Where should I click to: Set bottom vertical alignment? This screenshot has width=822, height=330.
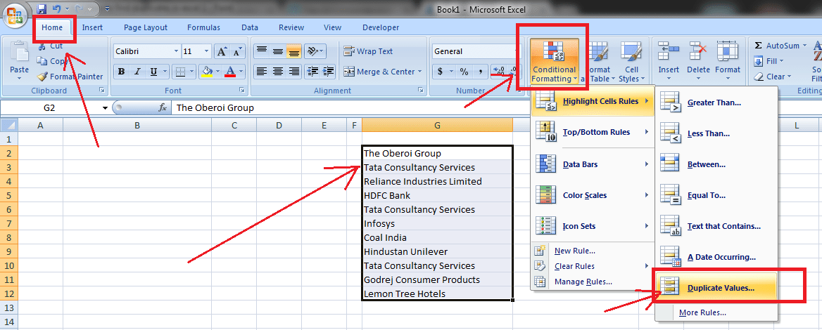pos(293,51)
